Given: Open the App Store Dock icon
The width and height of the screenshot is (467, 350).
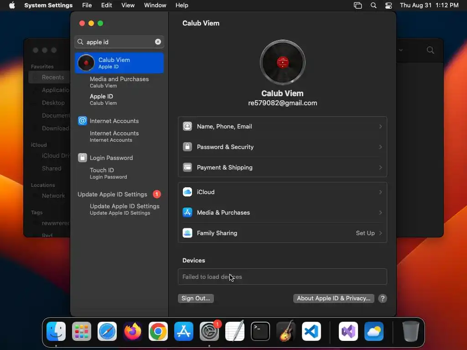Looking at the screenshot, I should pos(184,331).
